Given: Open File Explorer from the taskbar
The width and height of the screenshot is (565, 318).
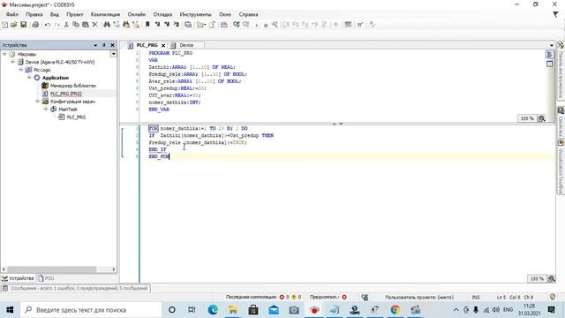Looking at the screenshot, I should point(233,310).
